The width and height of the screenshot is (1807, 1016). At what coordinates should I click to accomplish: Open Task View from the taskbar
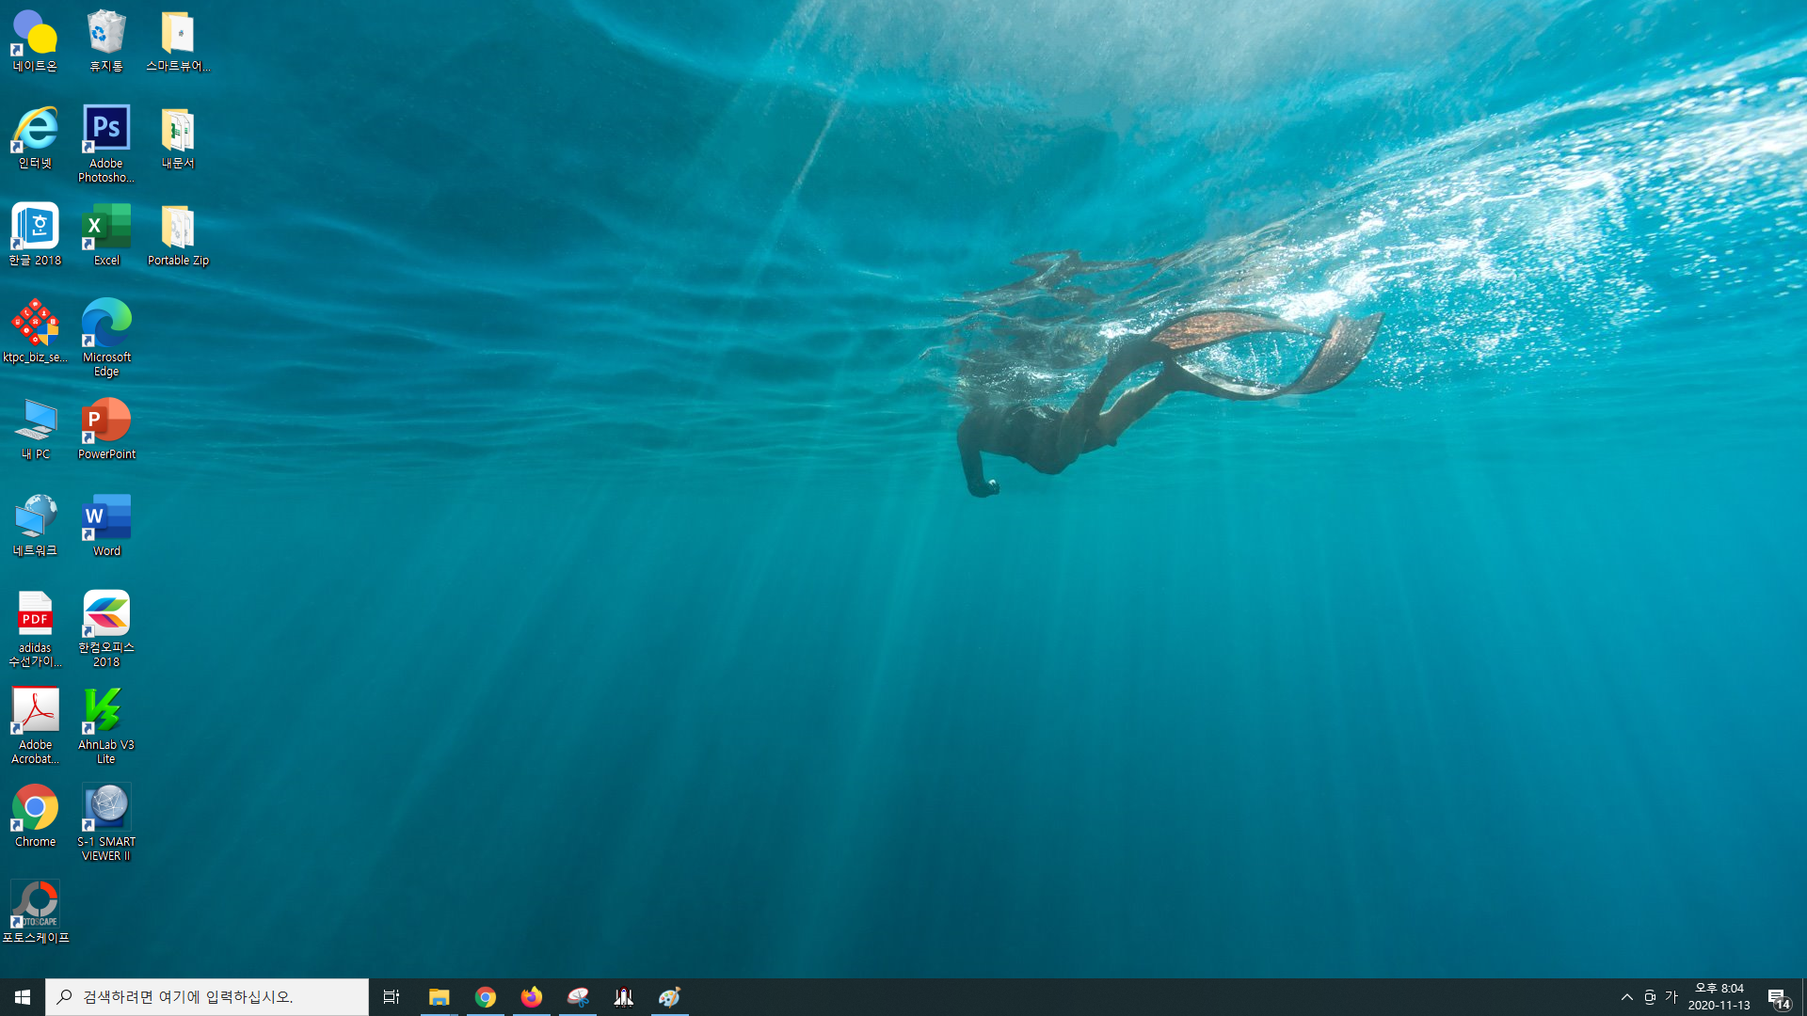[392, 997]
